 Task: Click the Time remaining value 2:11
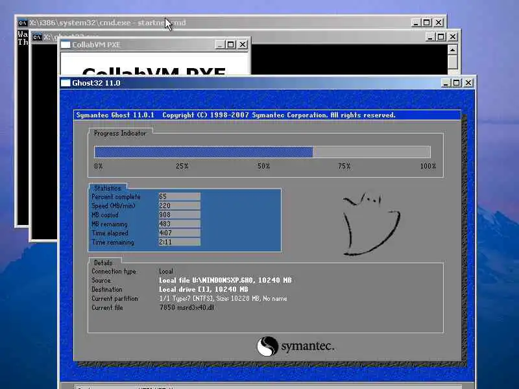coord(180,242)
